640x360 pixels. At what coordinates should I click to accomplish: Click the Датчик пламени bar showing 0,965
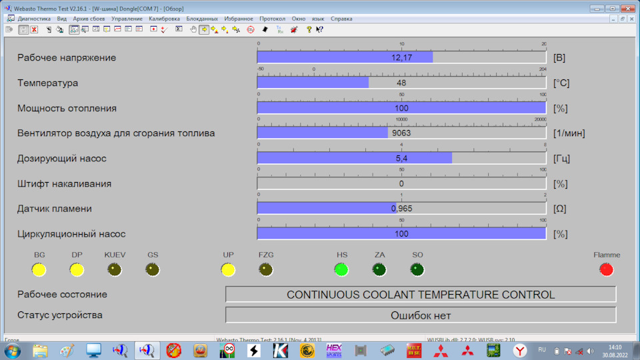tap(401, 209)
